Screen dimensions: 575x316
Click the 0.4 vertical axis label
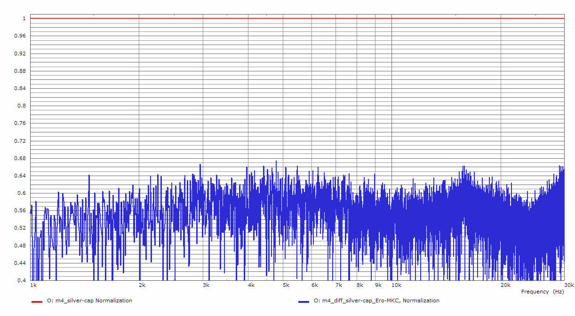tap(22, 280)
